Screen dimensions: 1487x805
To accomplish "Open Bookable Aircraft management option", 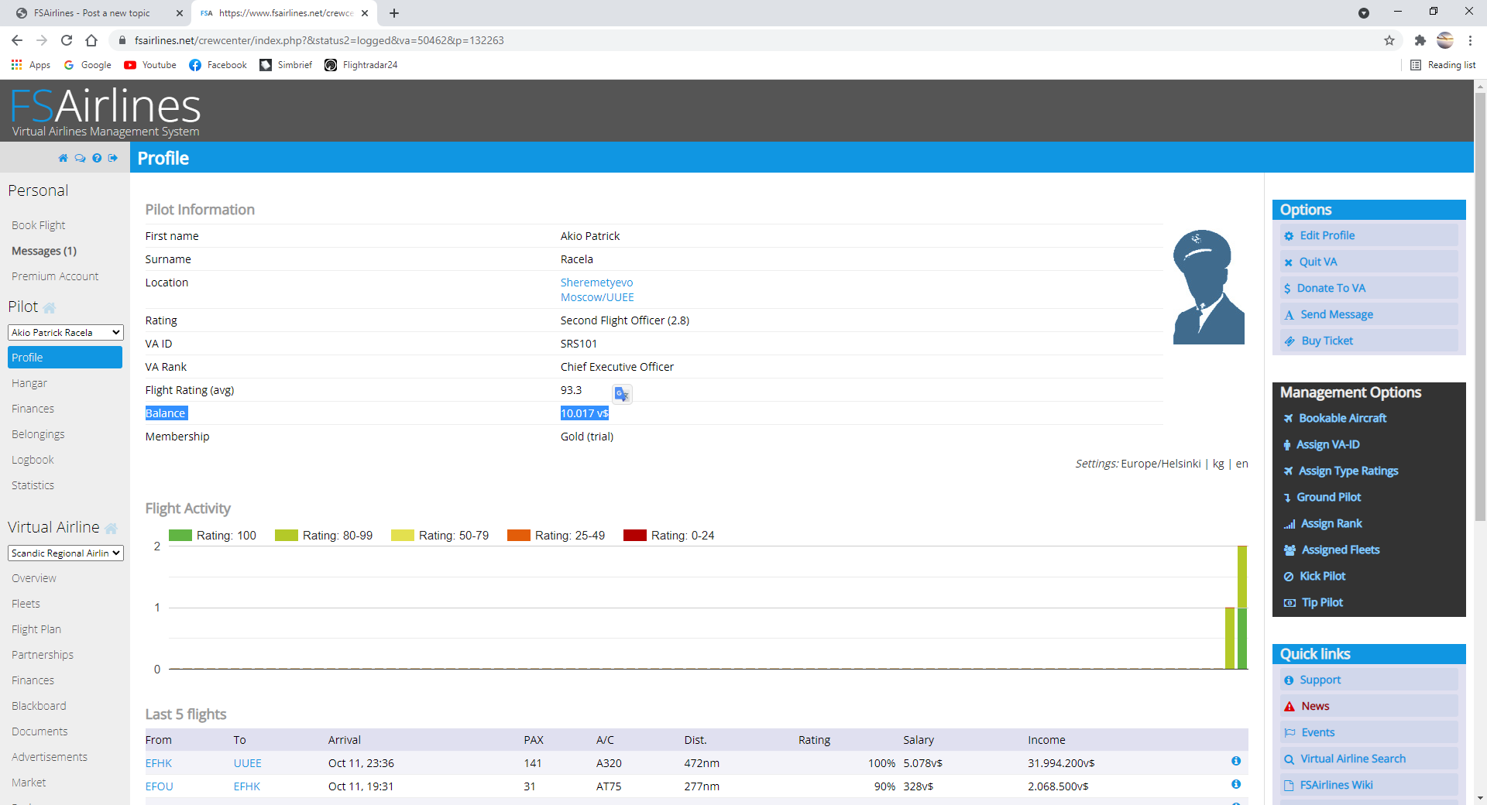I will tap(1342, 418).
